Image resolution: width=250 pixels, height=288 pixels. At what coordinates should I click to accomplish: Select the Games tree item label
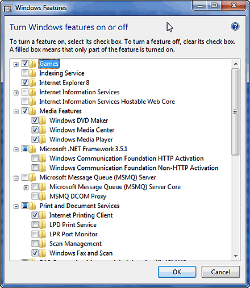(49, 64)
